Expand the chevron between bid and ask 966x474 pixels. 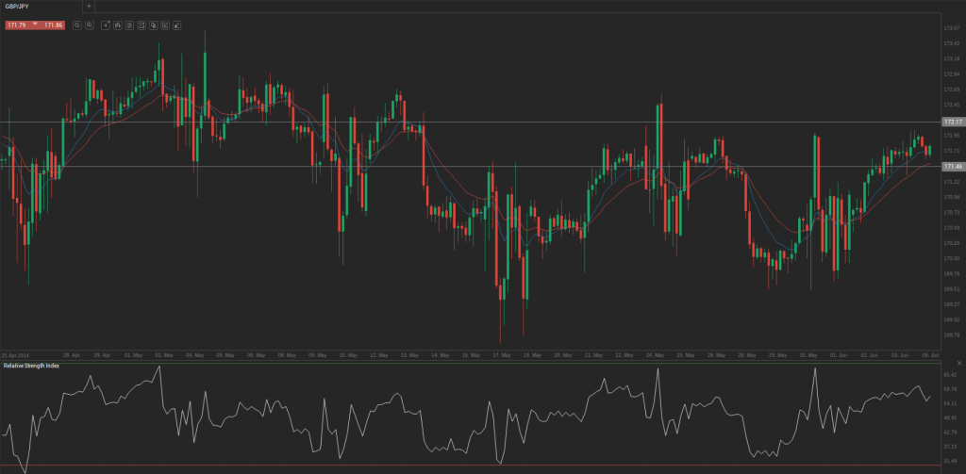coord(35,24)
